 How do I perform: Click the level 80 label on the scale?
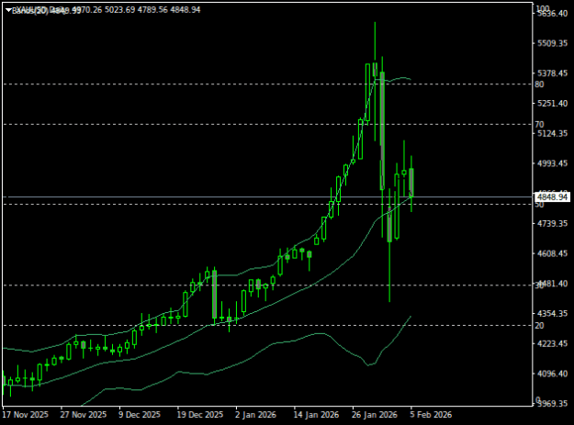click(x=539, y=84)
